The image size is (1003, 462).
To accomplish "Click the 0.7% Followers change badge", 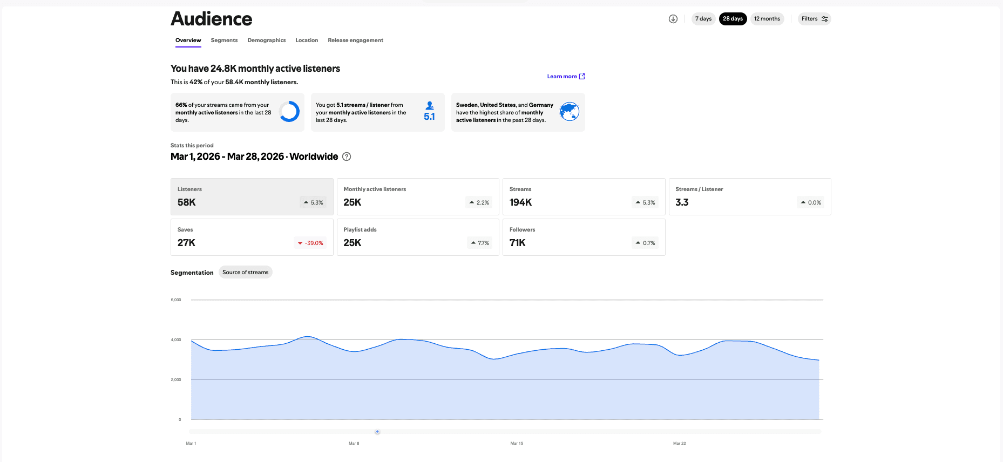I will click(x=645, y=243).
